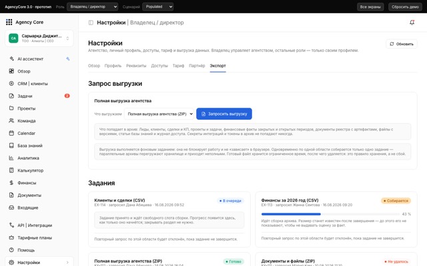
Task: Open Аналитика chart icon in sidebar
Action: (x=11, y=158)
